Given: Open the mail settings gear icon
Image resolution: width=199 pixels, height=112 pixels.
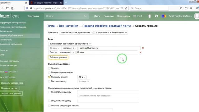Looking at the screenshot, I should (x=156, y=16).
